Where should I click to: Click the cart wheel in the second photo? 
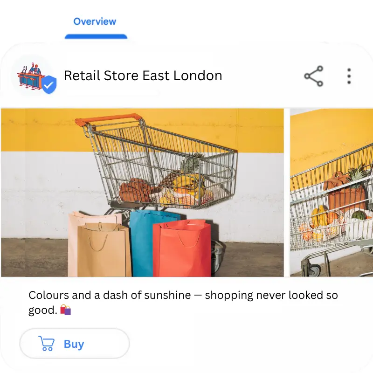[x=314, y=269]
